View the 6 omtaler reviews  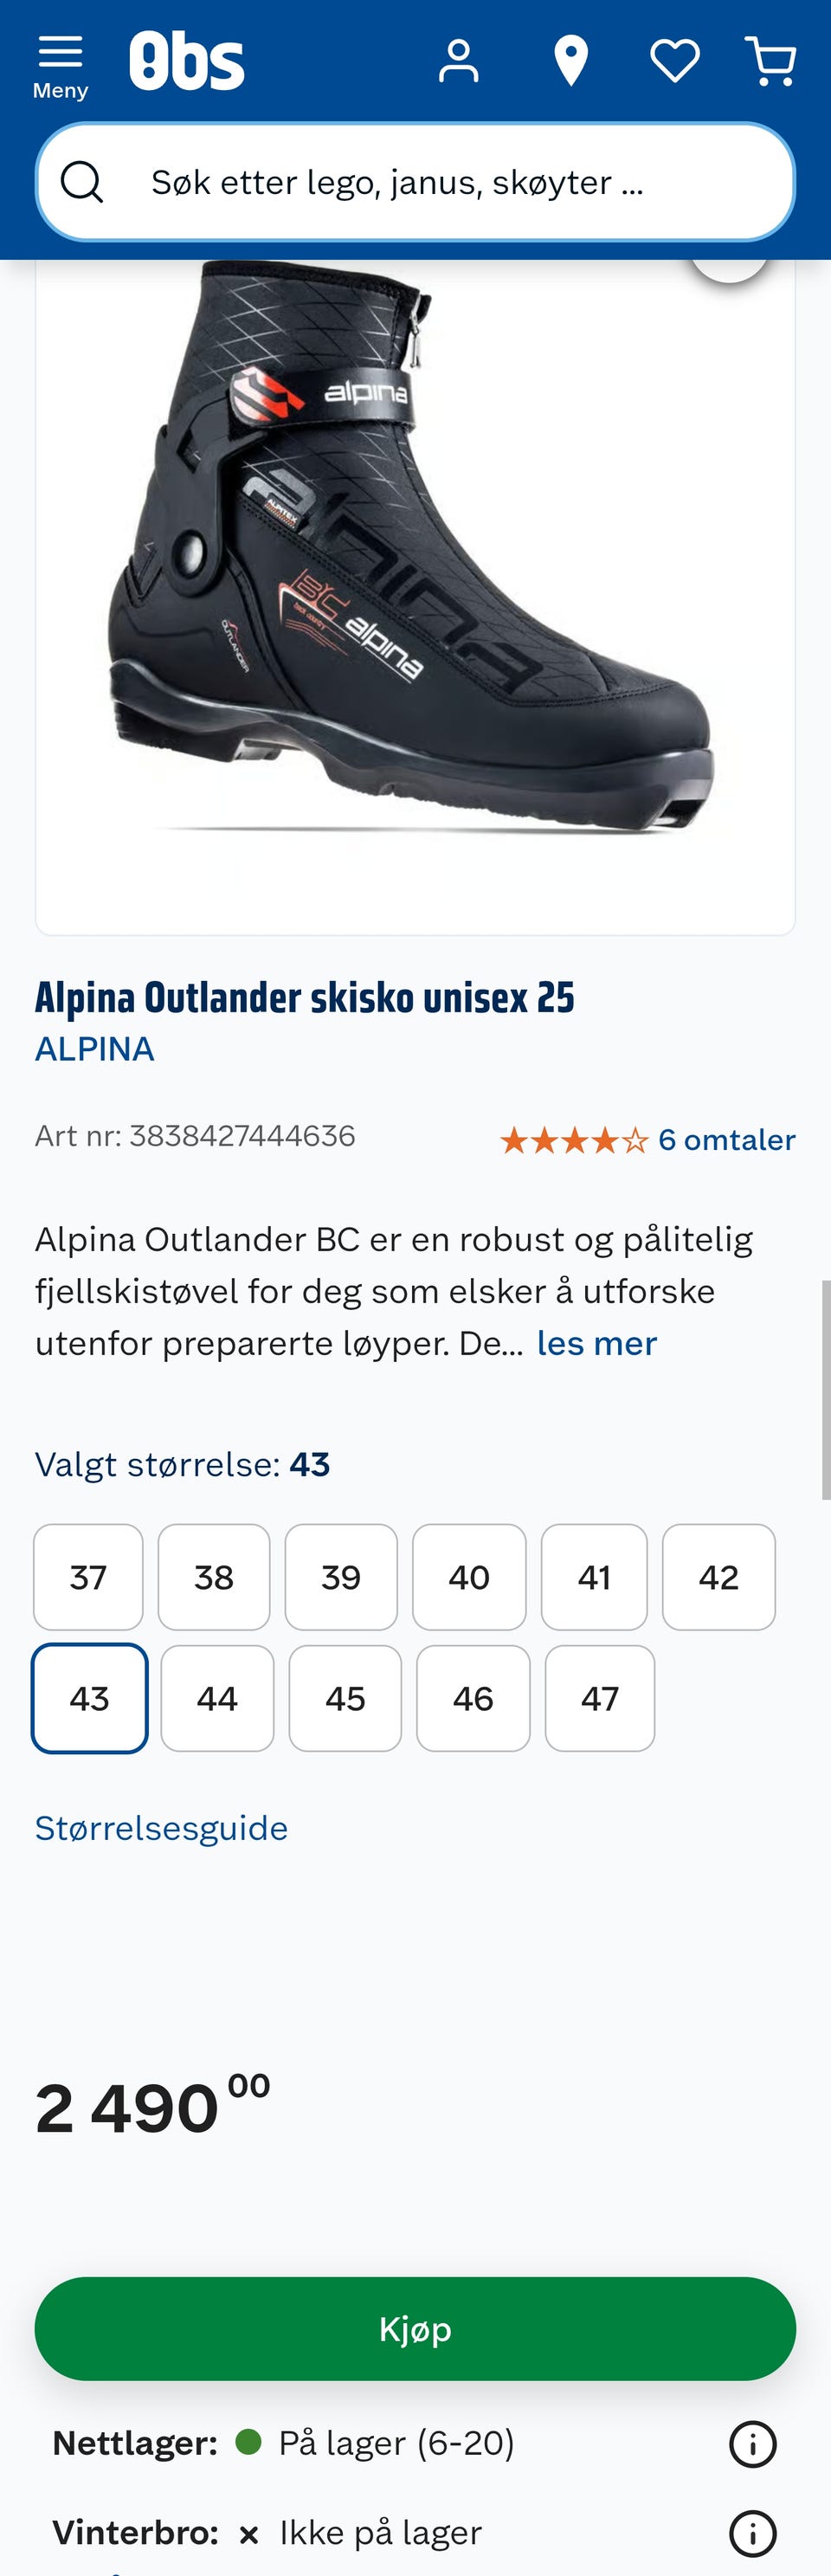pyautogui.click(x=726, y=1139)
